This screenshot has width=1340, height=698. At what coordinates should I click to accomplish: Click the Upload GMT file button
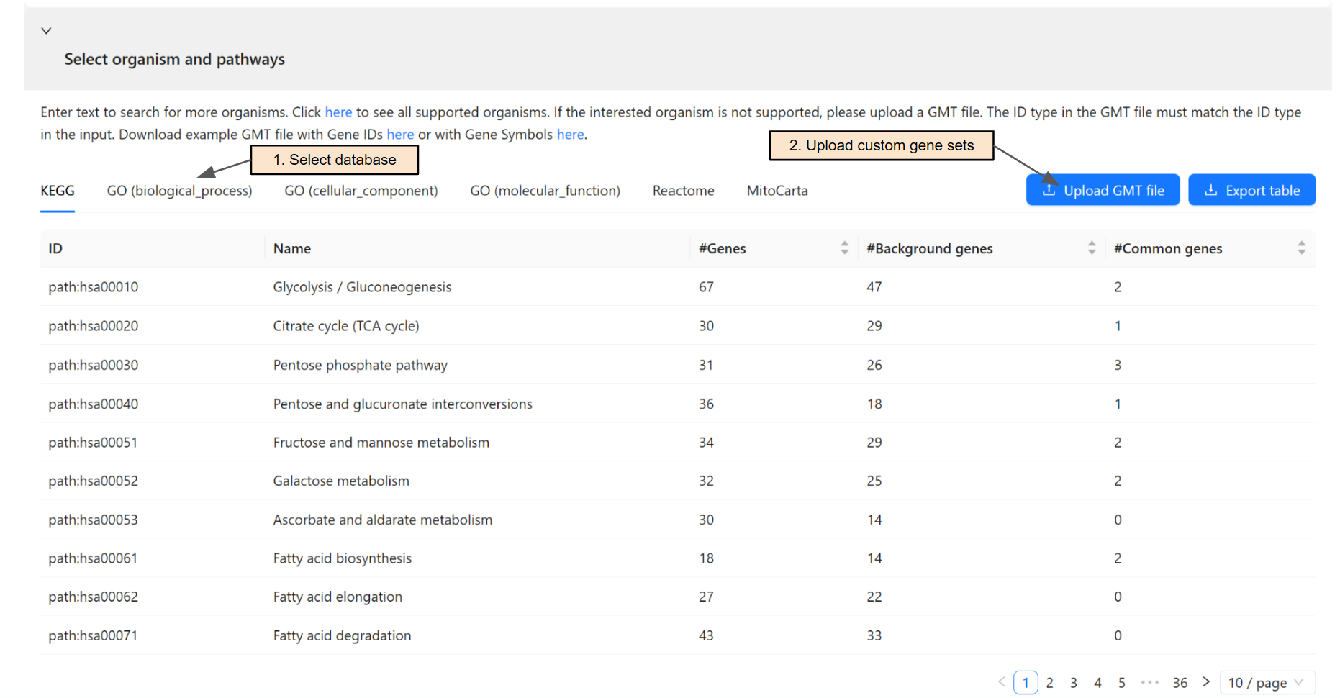coord(1103,190)
